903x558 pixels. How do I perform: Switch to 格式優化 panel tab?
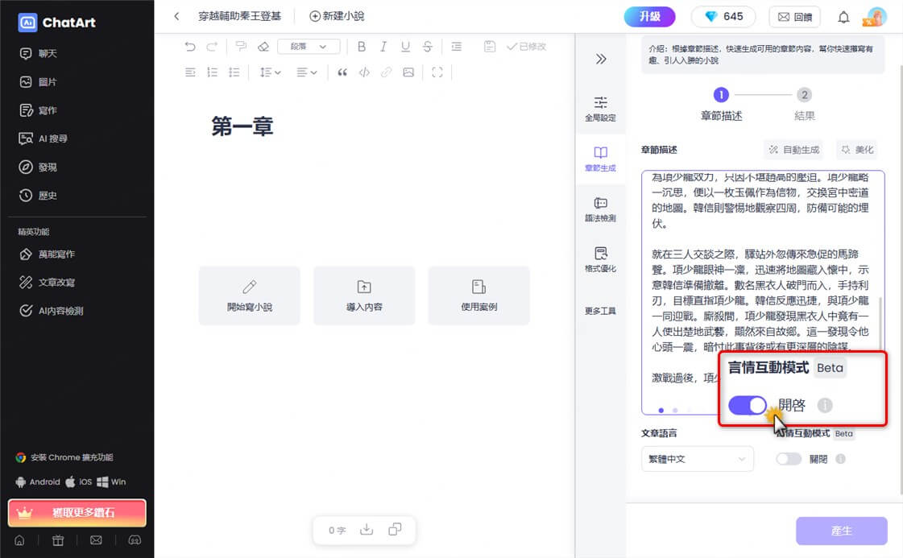coord(601,260)
